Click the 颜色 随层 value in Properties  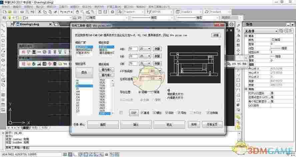(x=282, y=40)
